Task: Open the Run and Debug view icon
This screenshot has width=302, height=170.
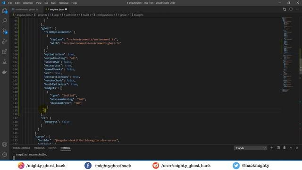Action: point(5,41)
